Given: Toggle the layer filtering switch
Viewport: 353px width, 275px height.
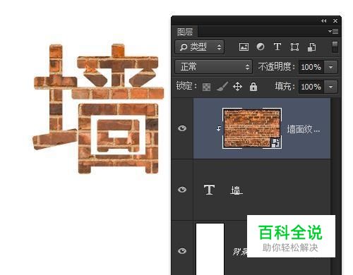Looking at the screenshot, I should [335, 47].
